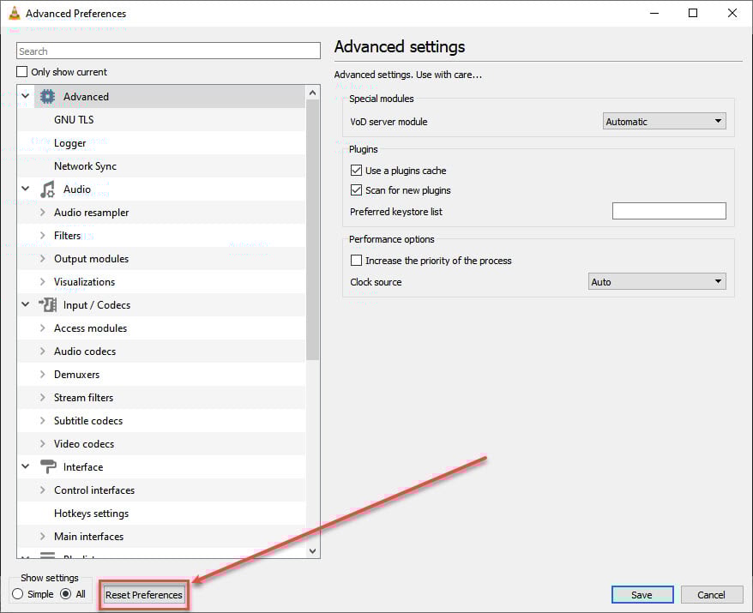Image resolution: width=753 pixels, height=613 pixels.
Task: Open the VoD server module dropdown
Action: click(664, 122)
